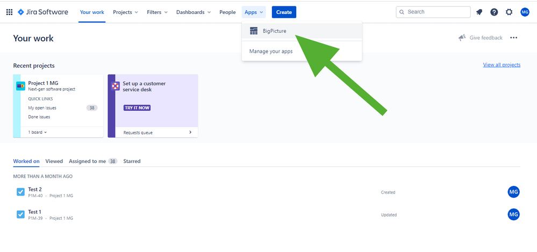Viewport: 537px width, 252px height.
Task: Click the Requests queue label
Action: (x=138, y=133)
